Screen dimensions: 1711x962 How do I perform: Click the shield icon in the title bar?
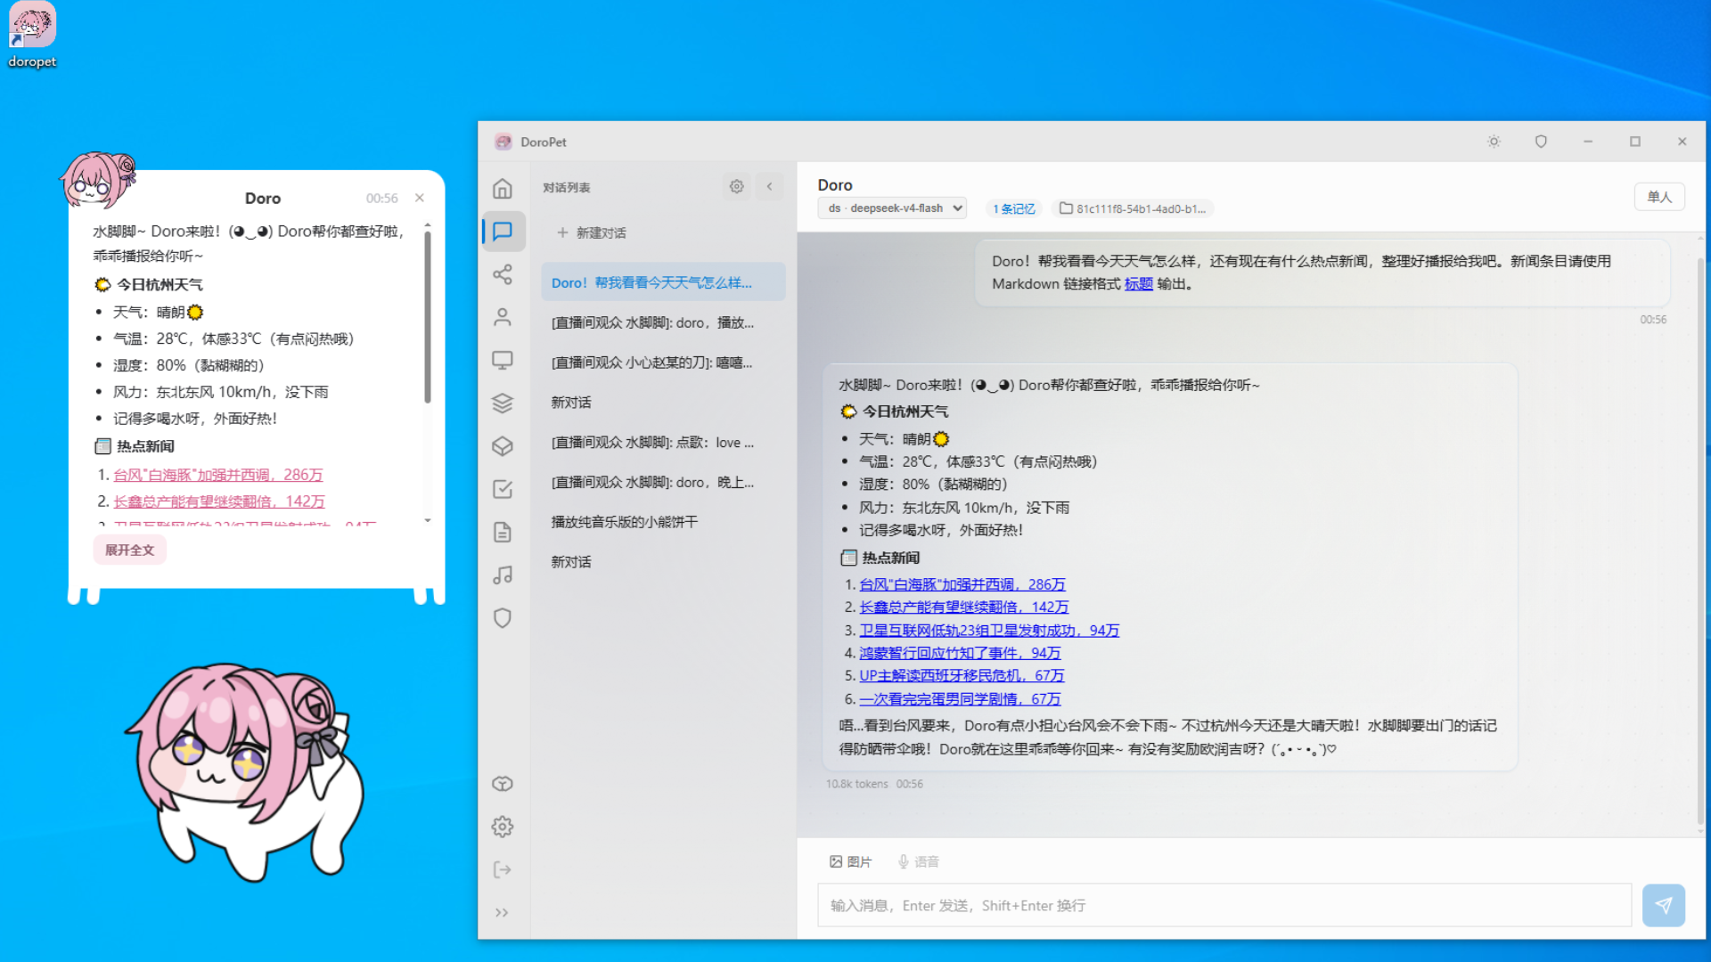click(1541, 142)
